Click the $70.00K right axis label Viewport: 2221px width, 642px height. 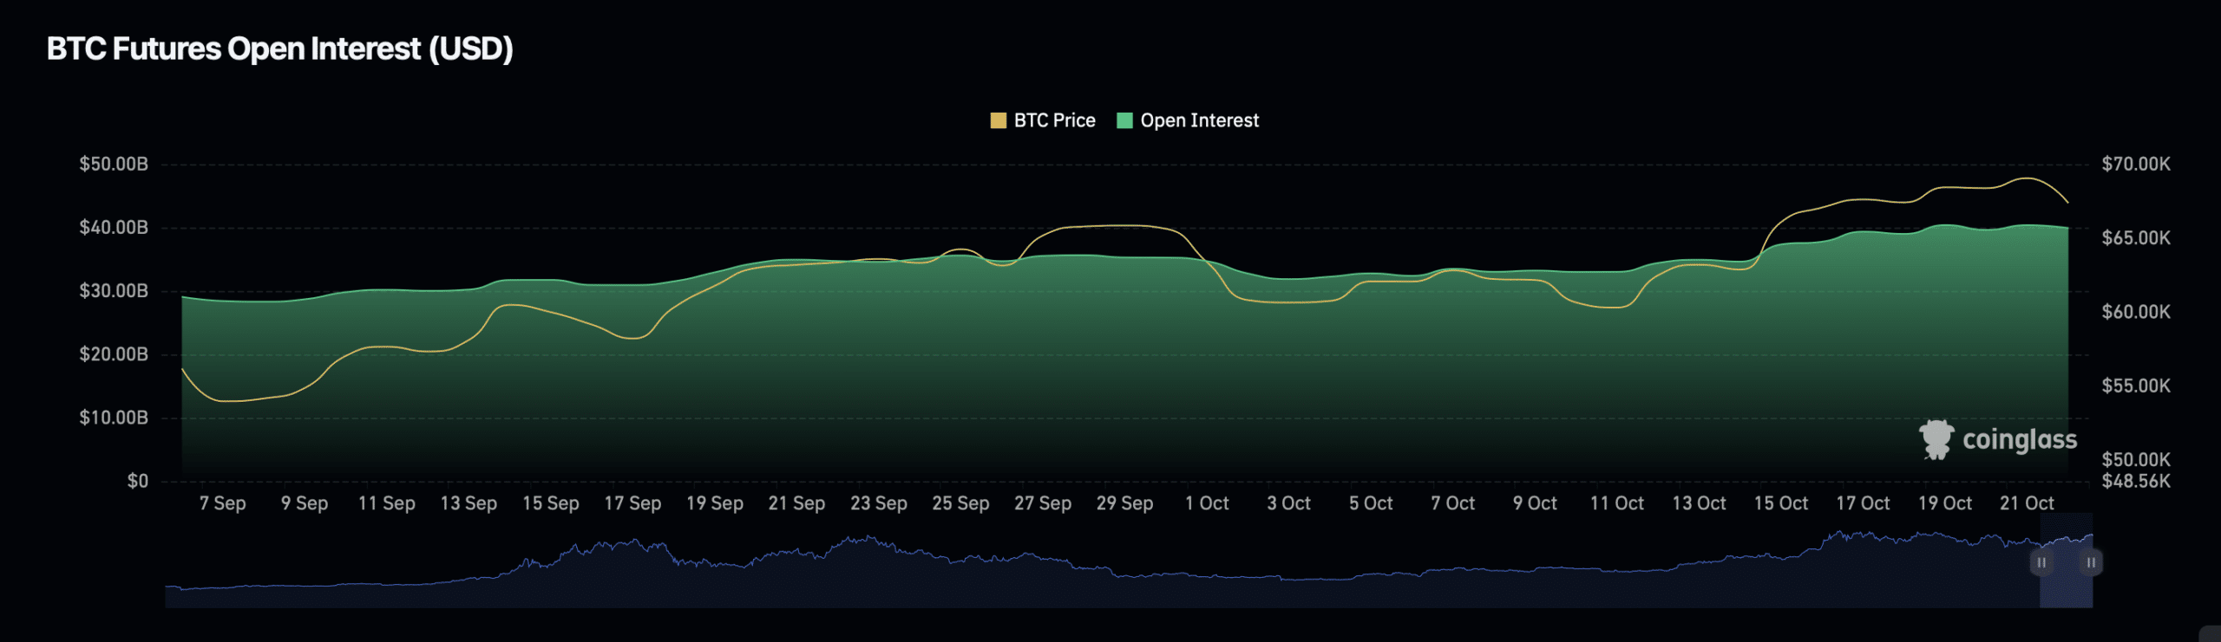click(2136, 164)
